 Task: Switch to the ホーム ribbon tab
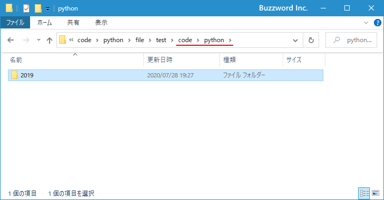(x=44, y=23)
